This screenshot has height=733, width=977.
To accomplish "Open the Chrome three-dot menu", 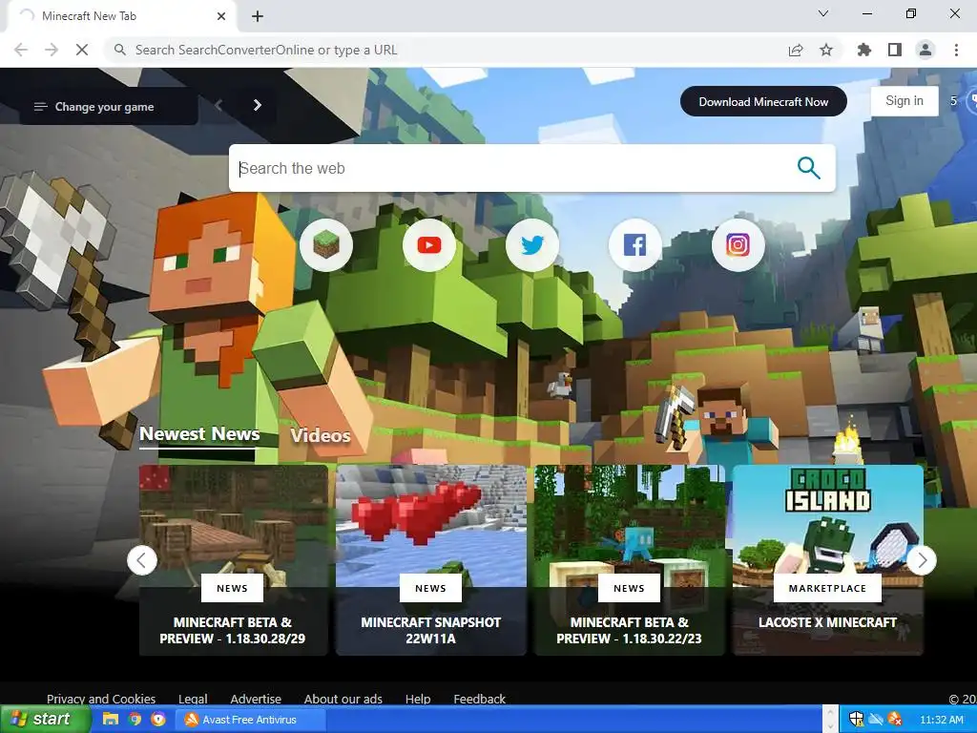I will click(956, 50).
